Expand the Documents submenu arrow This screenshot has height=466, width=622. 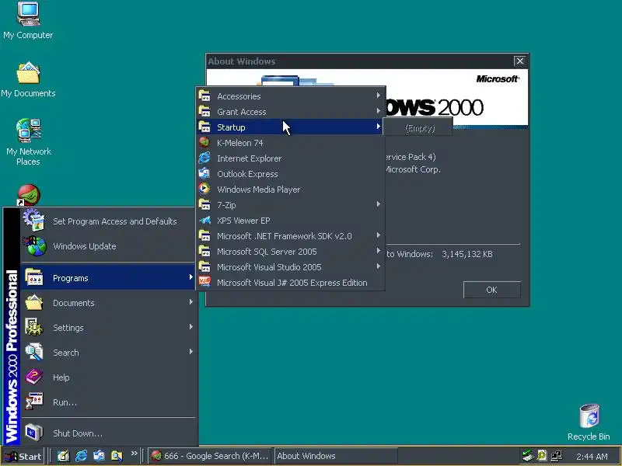[191, 302]
